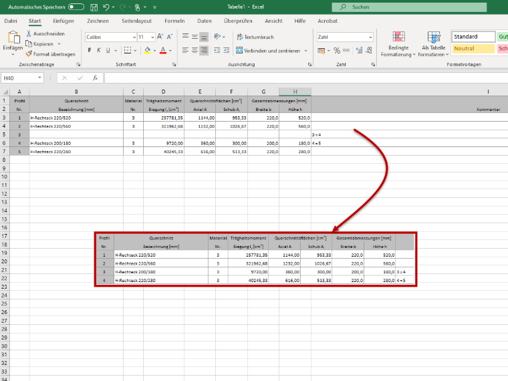Toggle italic formatting K
Image resolution: width=508 pixels, height=381 pixels.
(x=99, y=50)
